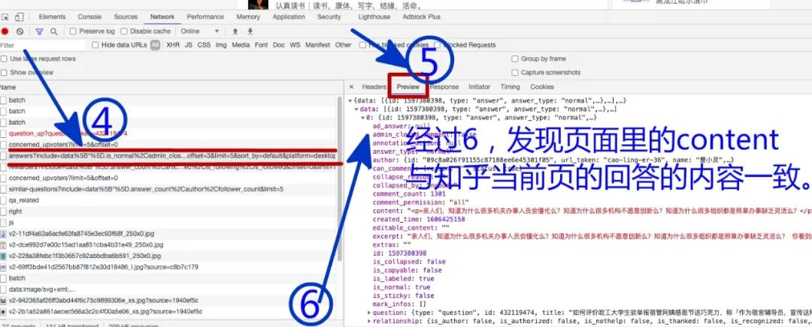
Task: Select the answers?include=data request row
Action: pos(168,155)
